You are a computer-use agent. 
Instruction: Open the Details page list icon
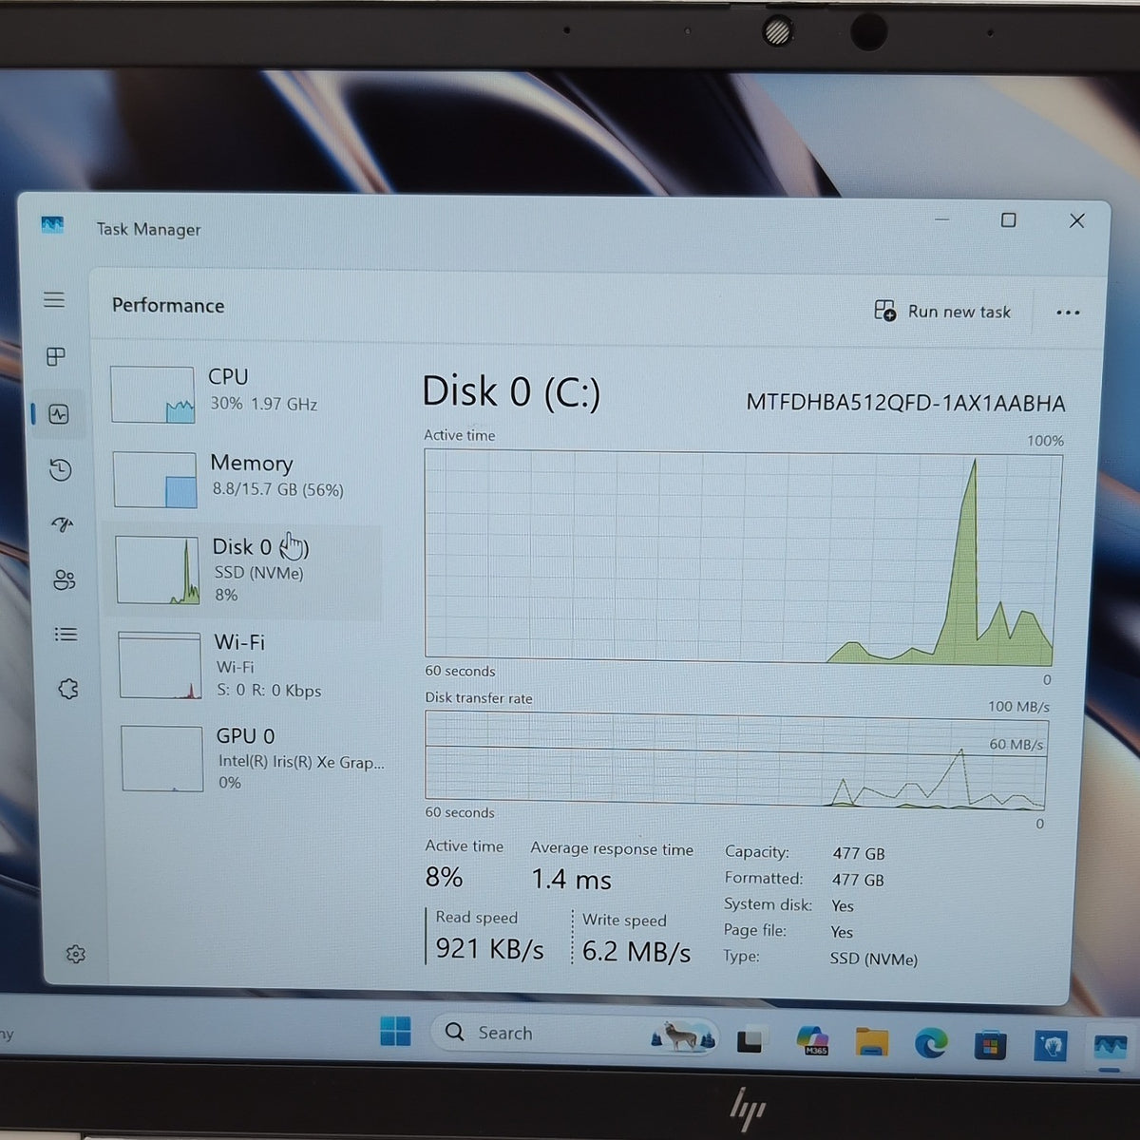(66, 634)
